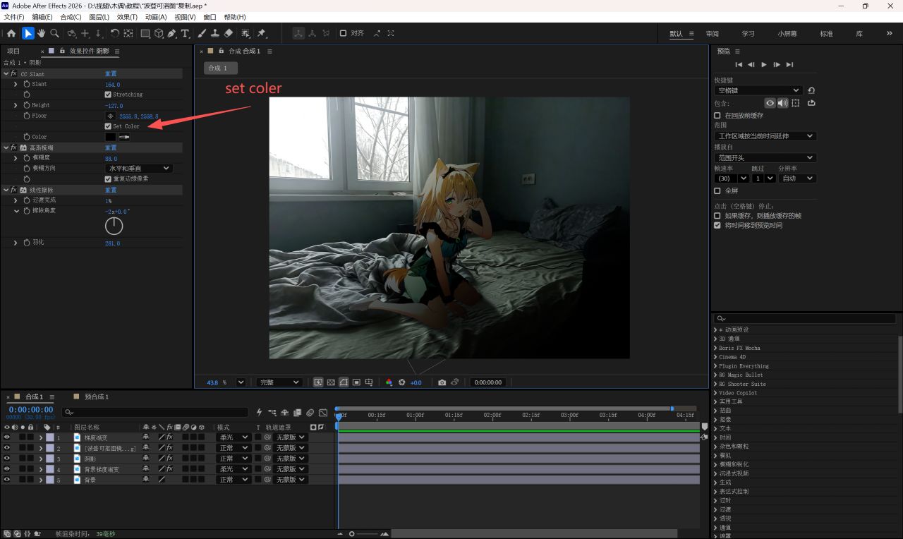This screenshot has width=903, height=539.
Task: Click the 擦除角度 angle dial
Action: [114, 226]
